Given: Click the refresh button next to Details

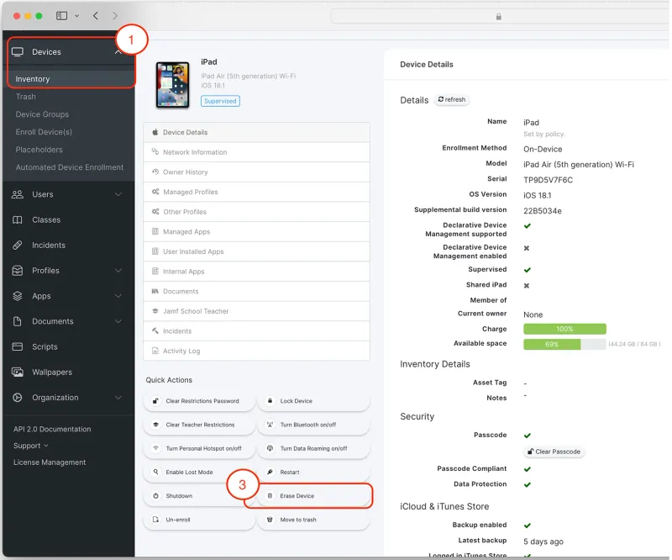Looking at the screenshot, I should pos(452,99).
